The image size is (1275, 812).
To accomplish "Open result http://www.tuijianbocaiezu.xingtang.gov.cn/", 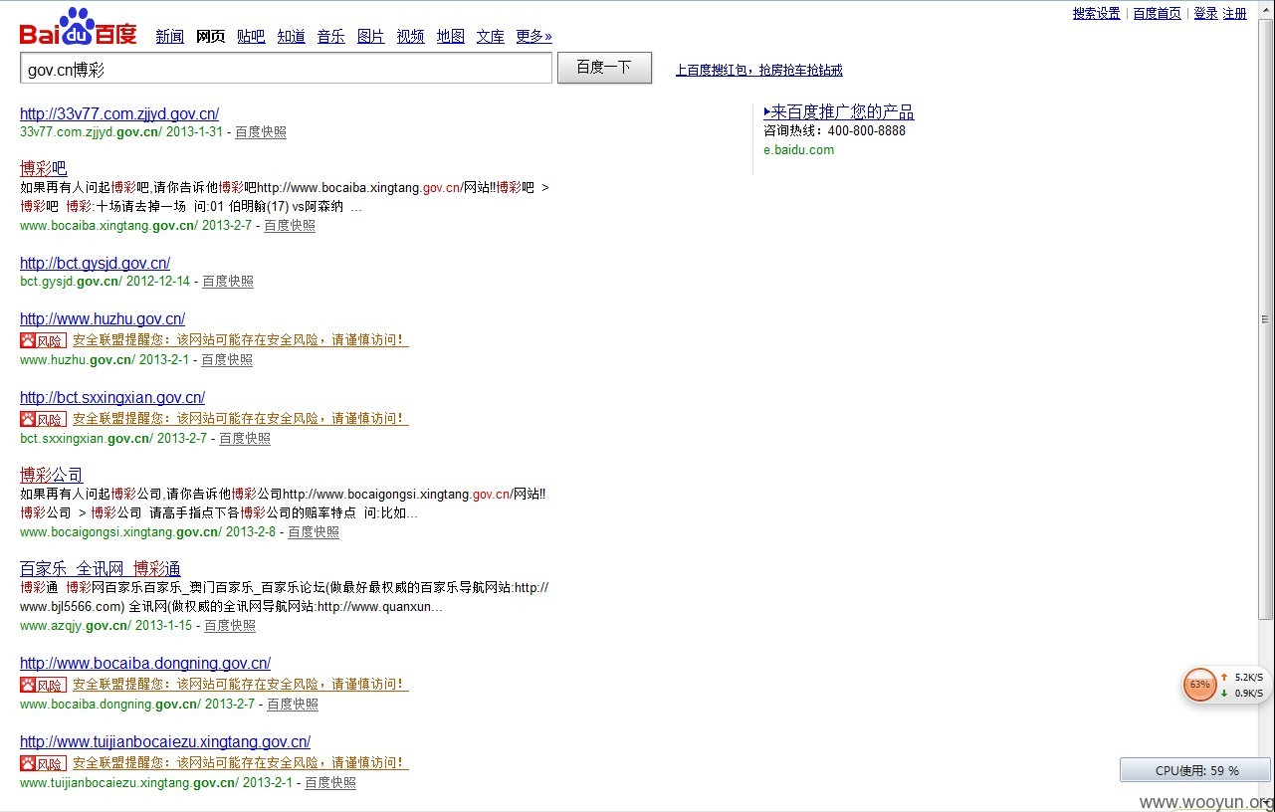I will (x=165, y=742).
